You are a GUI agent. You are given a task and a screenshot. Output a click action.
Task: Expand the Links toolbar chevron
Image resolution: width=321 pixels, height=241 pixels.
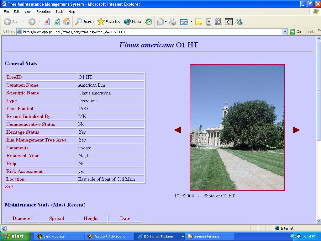click(x=319, y=31)
